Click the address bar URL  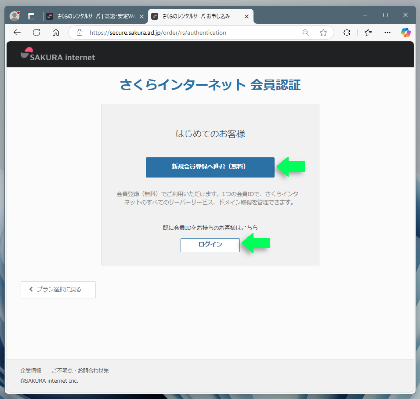click(x=158, y=33)
